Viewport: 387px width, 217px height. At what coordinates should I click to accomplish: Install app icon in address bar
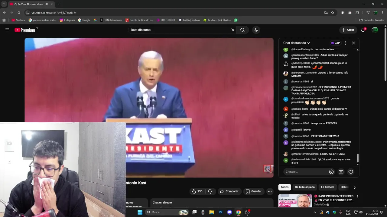tap(326, 13)
